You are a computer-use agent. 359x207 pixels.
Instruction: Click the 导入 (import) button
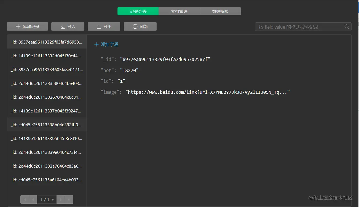pyautogui.click(x=68, y=27)
